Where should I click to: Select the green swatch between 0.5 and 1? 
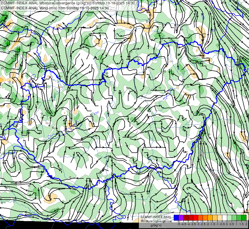click(x=234, y=218)
